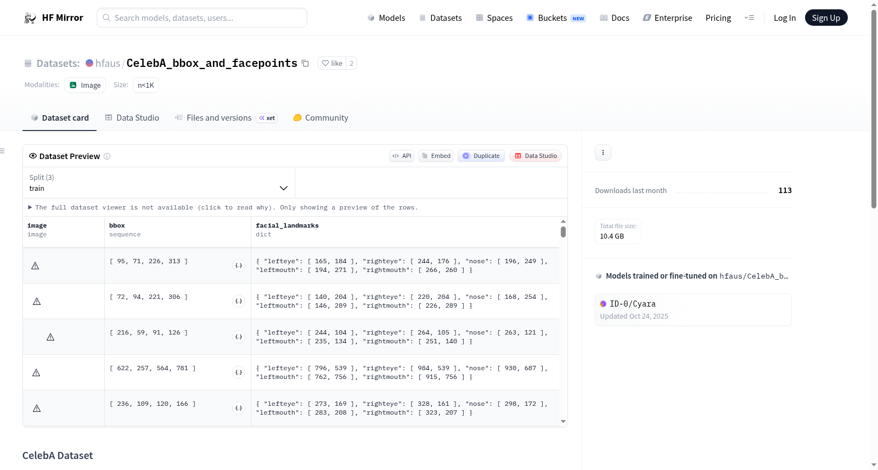The height and width of the screenshot is (470, 878).
Task: Click the Image modality tag
Action: click(85, 85)
